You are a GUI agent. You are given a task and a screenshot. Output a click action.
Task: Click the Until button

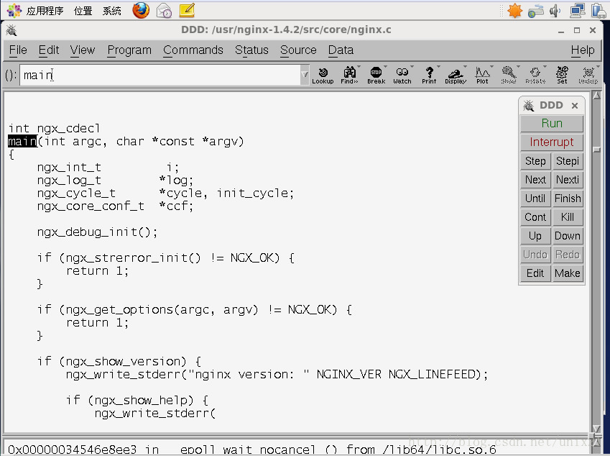point(535,199)
